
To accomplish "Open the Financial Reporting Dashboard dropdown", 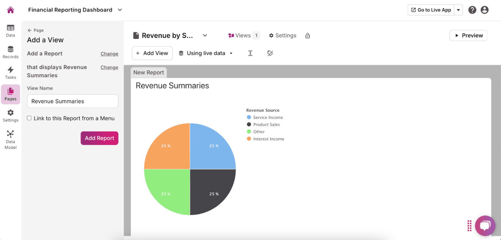I will tap(120, 10).
